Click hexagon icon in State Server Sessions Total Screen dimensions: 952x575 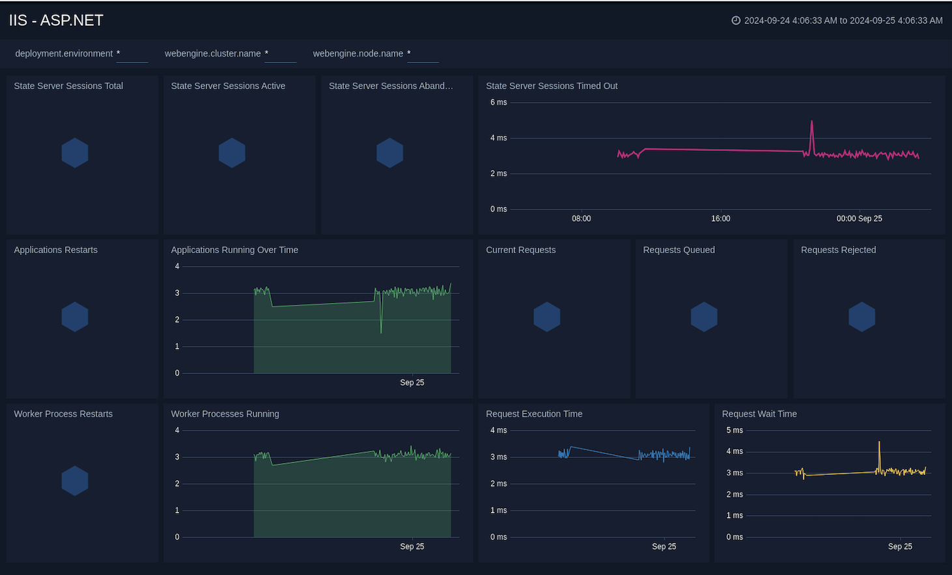(x=75, y=153)
